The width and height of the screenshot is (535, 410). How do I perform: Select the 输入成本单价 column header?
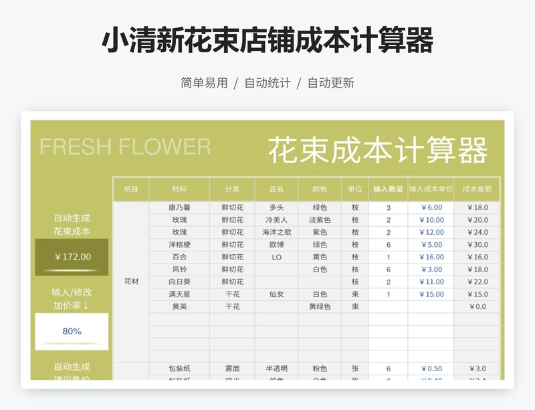[x=431, y=189]
